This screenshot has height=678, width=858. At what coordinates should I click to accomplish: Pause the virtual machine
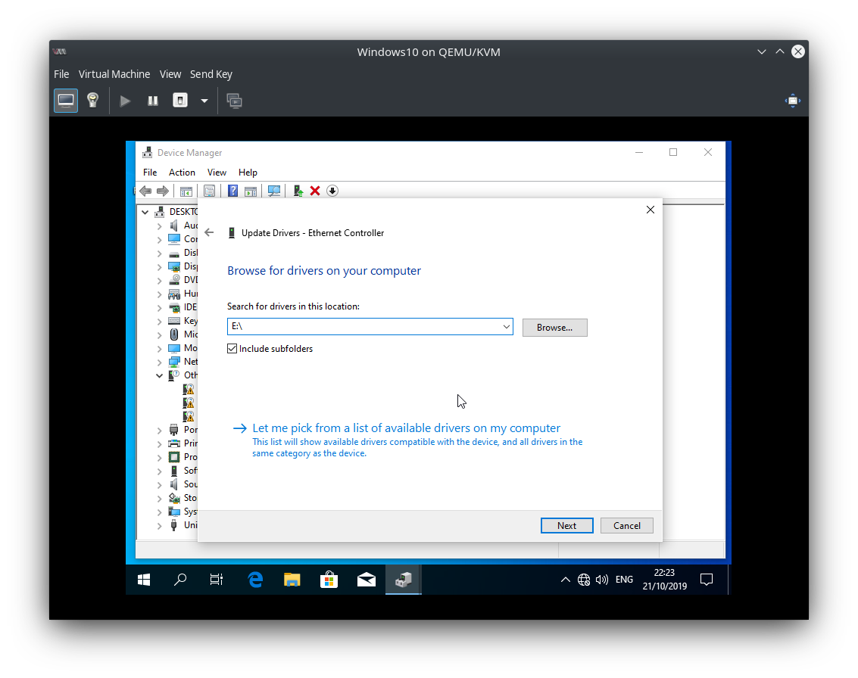pyautogui.click(x=153, y=101)
